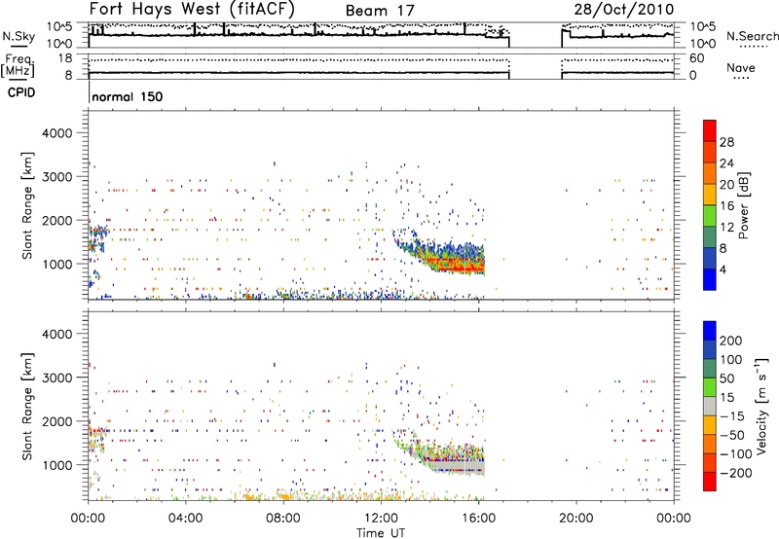
Task: Click the '20:00' time tick label
Action: 575,519
